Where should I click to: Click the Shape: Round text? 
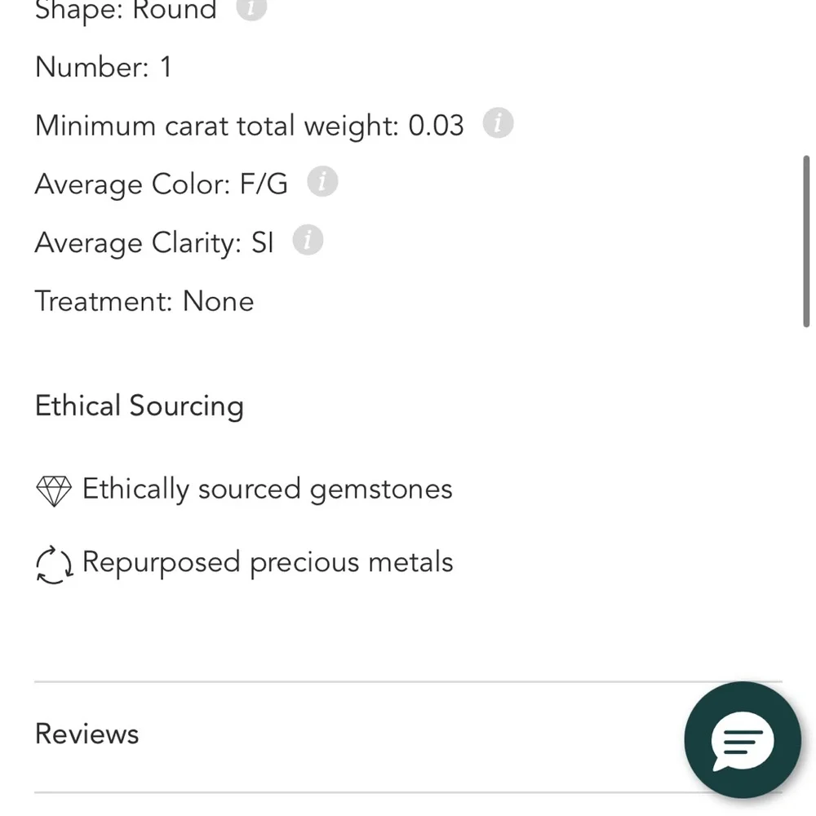click(x=126, y=10)
